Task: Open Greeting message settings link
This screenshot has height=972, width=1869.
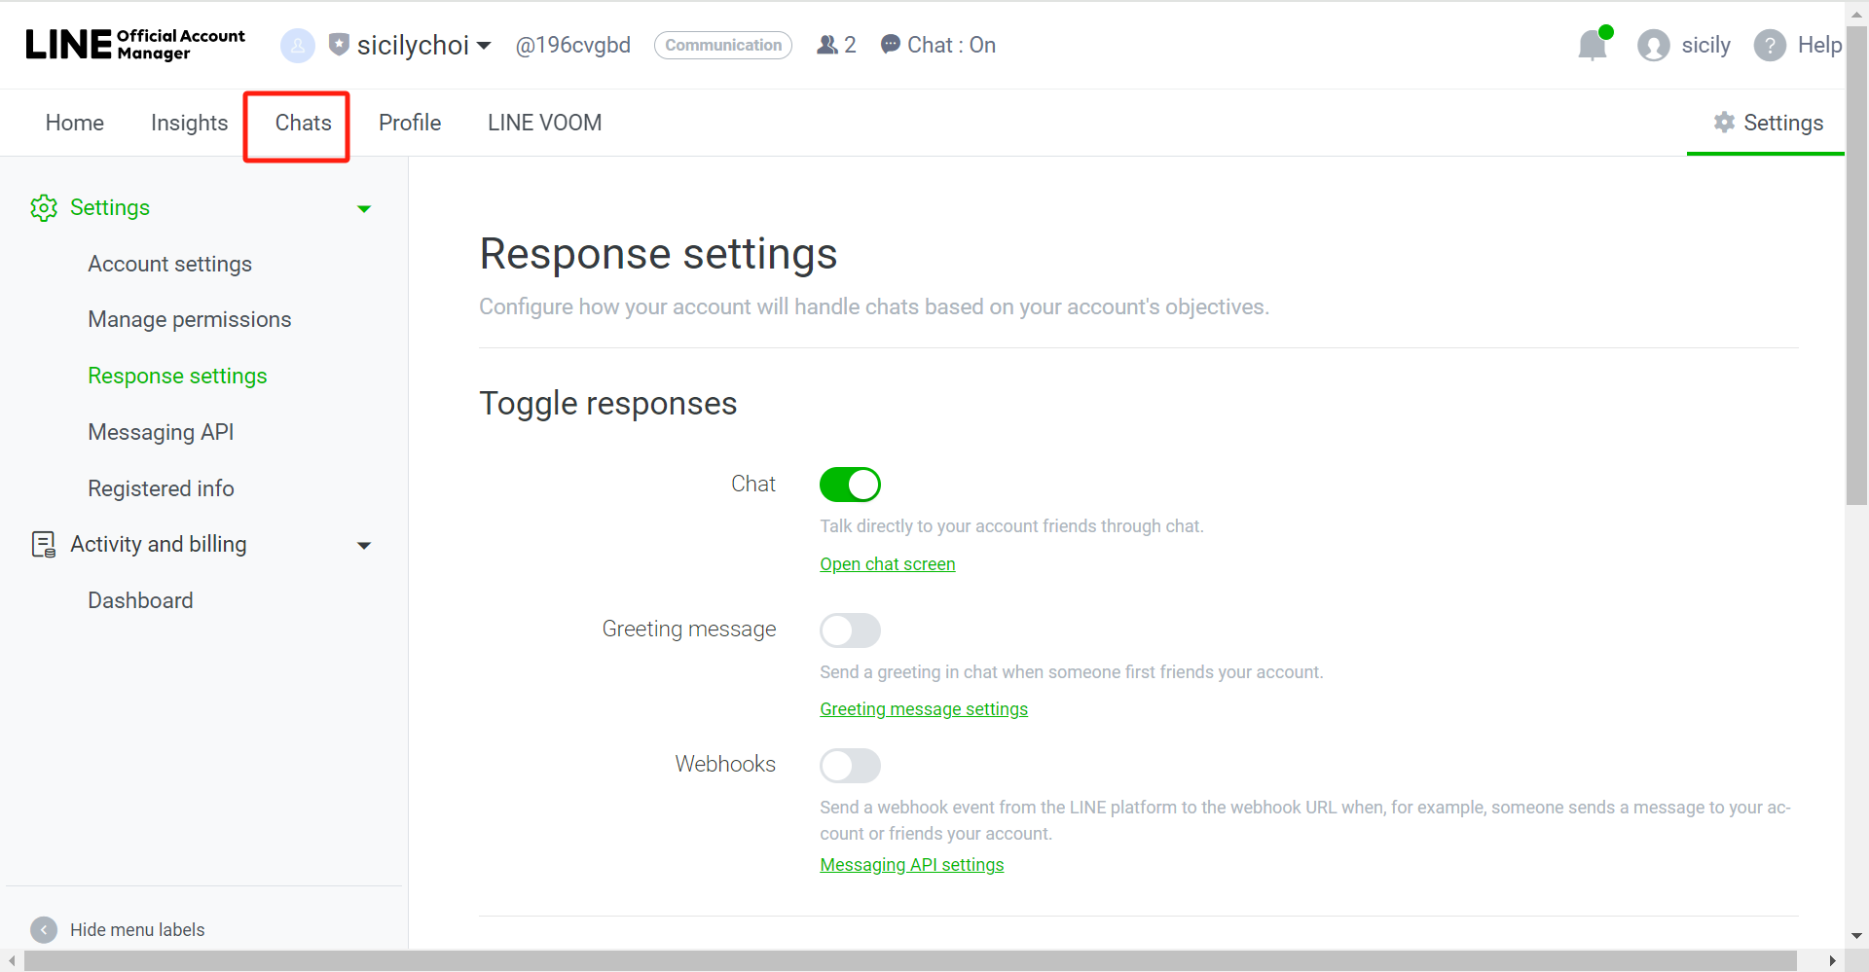Action: pos(923,709)
